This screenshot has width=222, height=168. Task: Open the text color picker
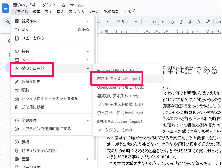[198, 22]
